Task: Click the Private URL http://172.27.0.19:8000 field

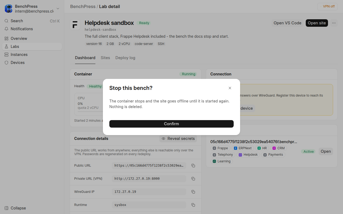Action: tap(149, 179)
